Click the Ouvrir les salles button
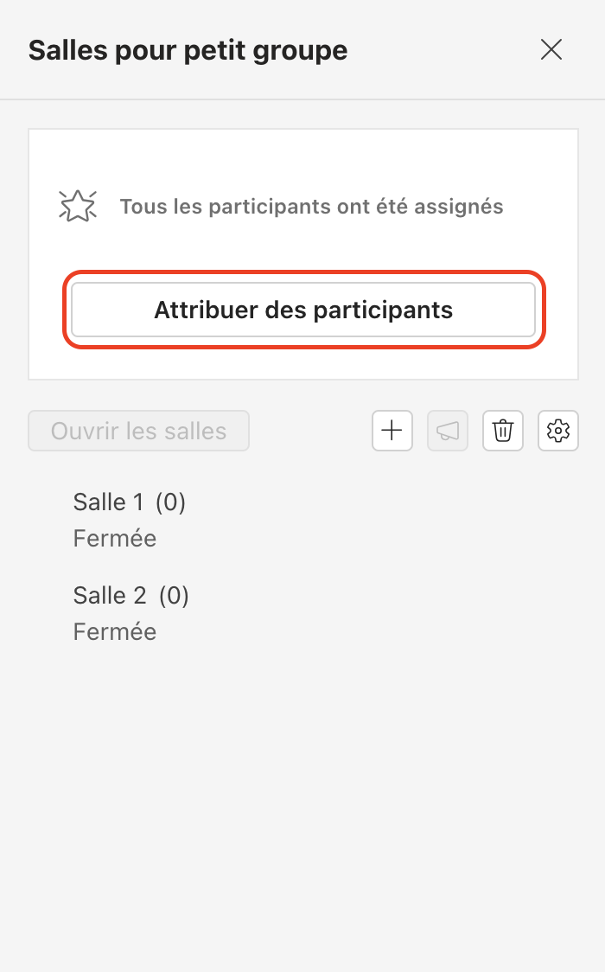This screenshot has height=972, width=605. 139,431
